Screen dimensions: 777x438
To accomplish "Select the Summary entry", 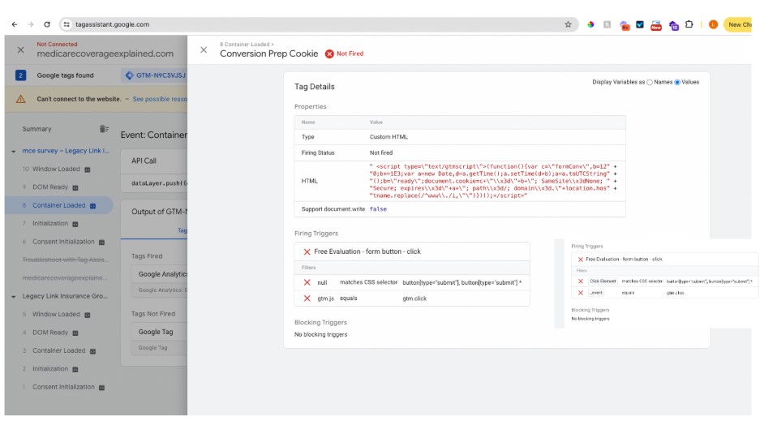I will pyautogui.click(x=36, y=129).
